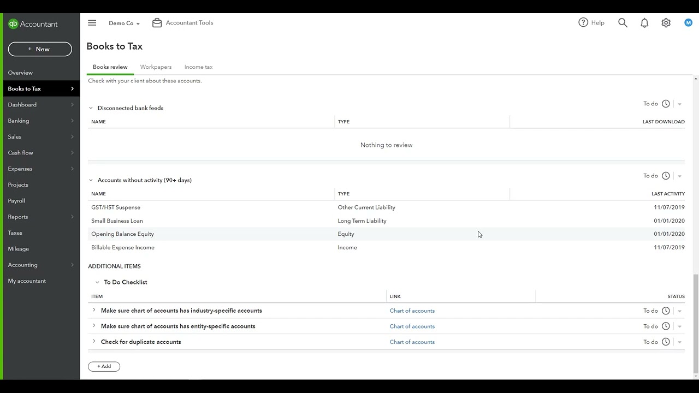Switch to the Income tax tab

coord(198,67)
